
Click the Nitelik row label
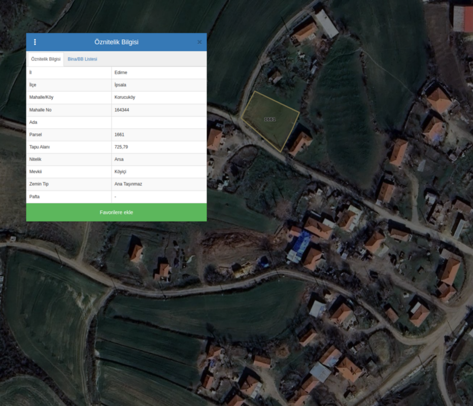pos(36,159)
